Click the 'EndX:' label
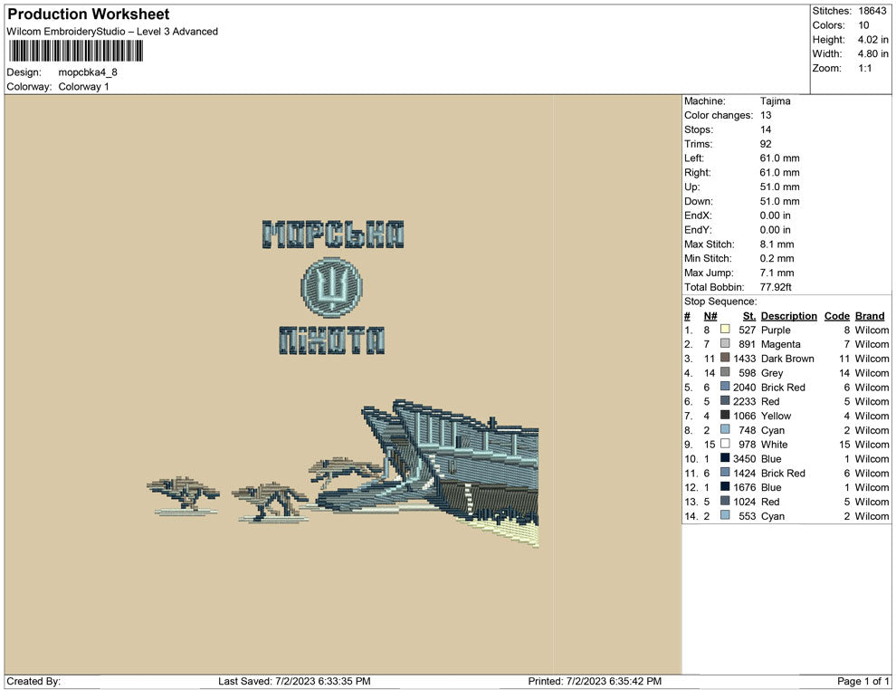Viewport: 896px width, 690px height. click(x=698, y=216)
